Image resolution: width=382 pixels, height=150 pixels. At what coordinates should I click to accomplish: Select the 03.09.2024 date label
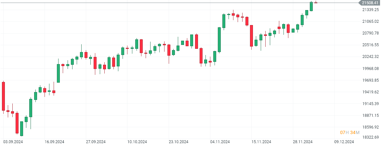point(13,142)
